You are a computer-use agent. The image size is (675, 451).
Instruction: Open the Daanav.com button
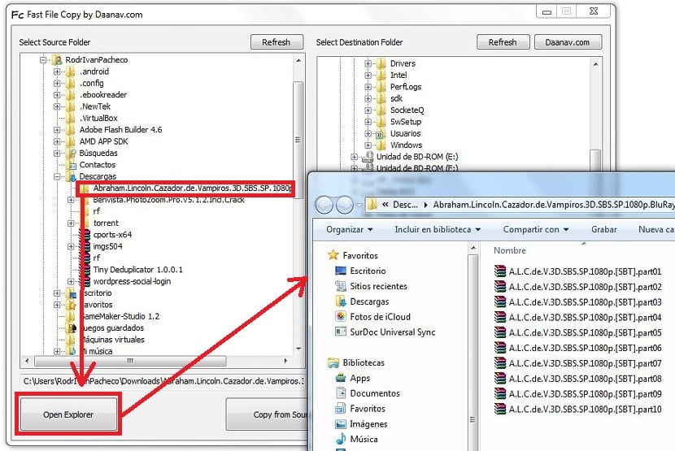click(x=568, y=42)
